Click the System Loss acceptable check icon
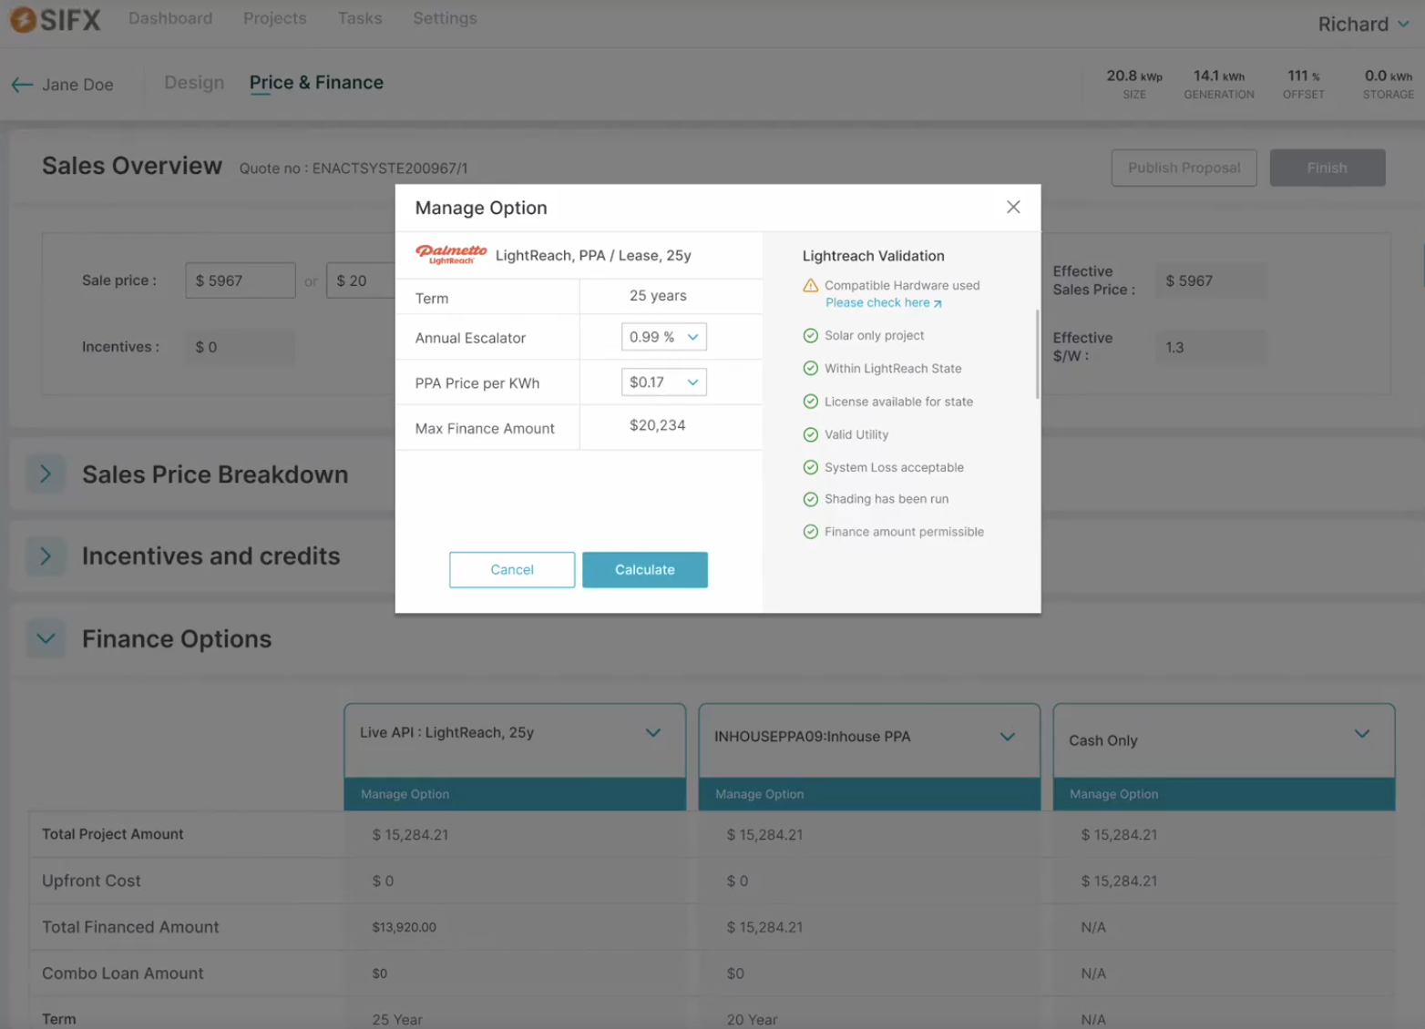Screen dimensions: 1425x1029 point(810,467)
